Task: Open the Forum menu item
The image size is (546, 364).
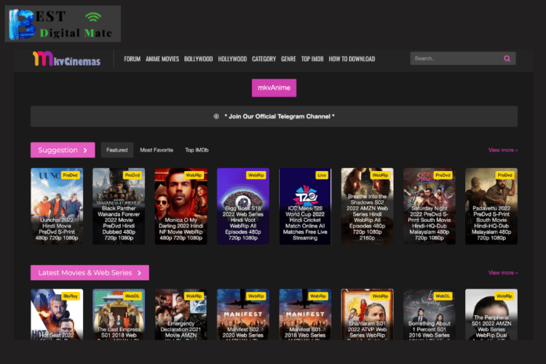Action: click(x=132, y=59)
